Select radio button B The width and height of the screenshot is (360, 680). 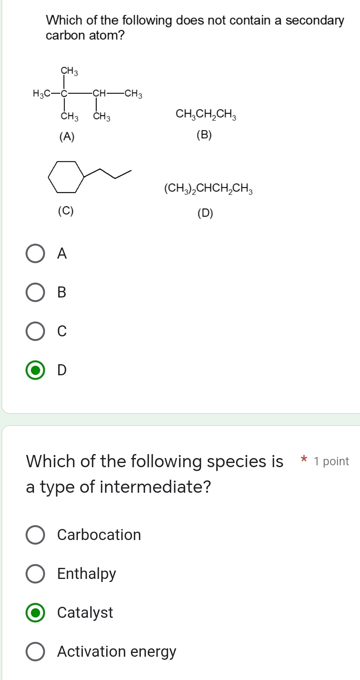[x=36, y=293]
